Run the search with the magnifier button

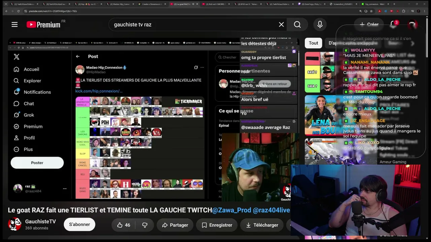(297, 25)
